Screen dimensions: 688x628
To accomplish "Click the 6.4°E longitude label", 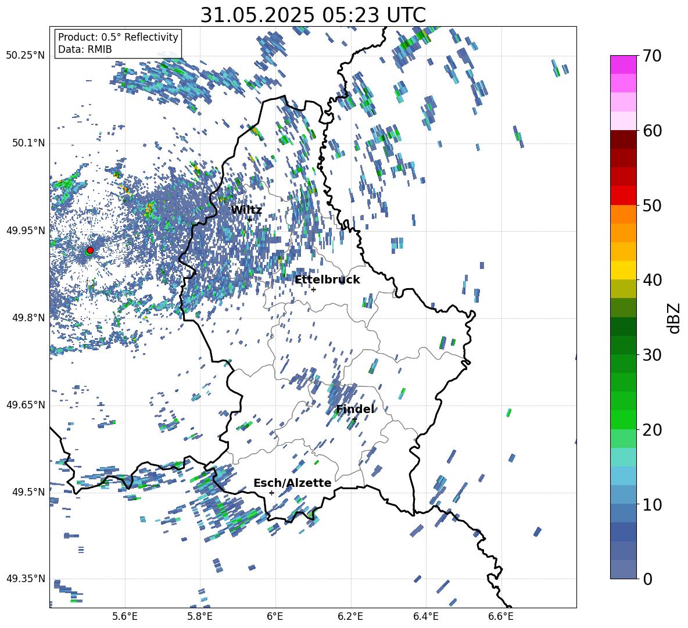I will [425, 616].
